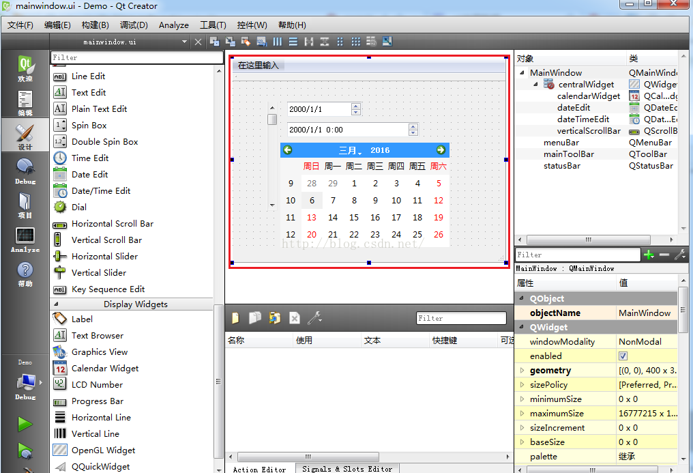Open the 文件(F) menu
Viewport: 693px width, 473px height.
[x=20, y=25]
